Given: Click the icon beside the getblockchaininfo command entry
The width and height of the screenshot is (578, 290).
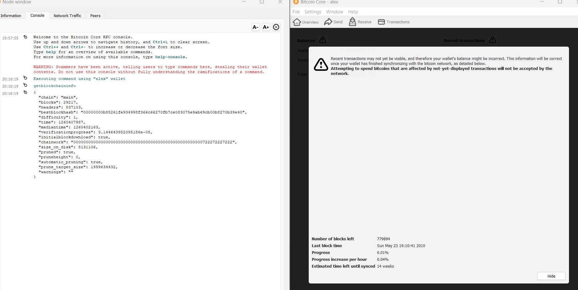Looking at the screenshot, I should [x=25, y=85].
